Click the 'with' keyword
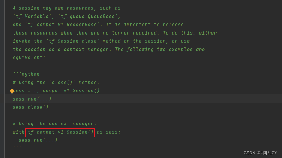The image size is (282, 158). (x=19, y=132)
